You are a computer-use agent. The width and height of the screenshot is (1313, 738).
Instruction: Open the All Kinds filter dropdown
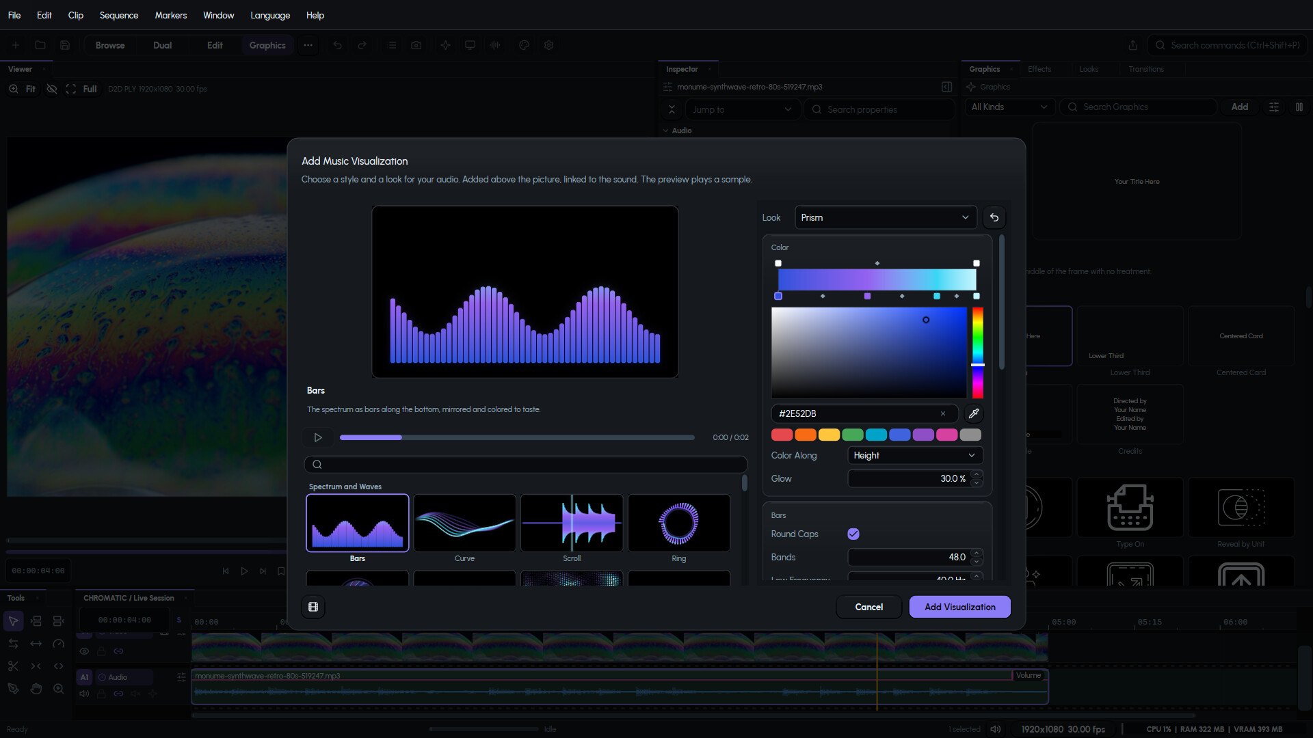(x=1009, y=107)
